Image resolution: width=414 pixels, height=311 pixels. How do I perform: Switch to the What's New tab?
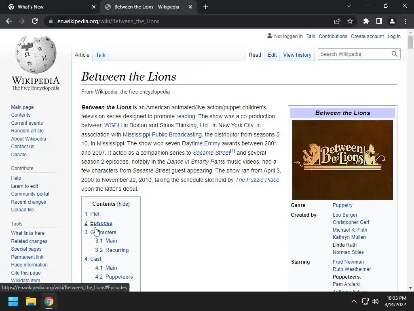coord(50,7)
